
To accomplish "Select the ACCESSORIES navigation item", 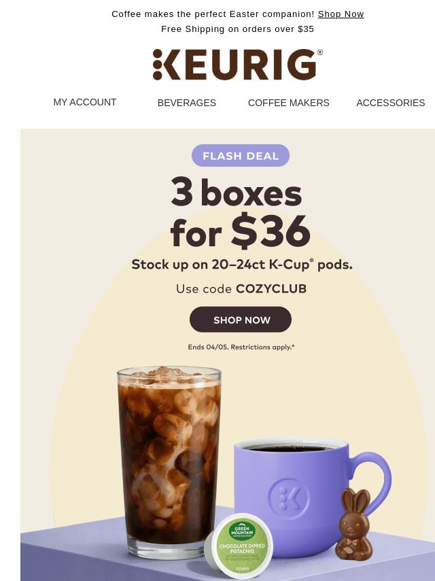I will click(x=391, y=103).
